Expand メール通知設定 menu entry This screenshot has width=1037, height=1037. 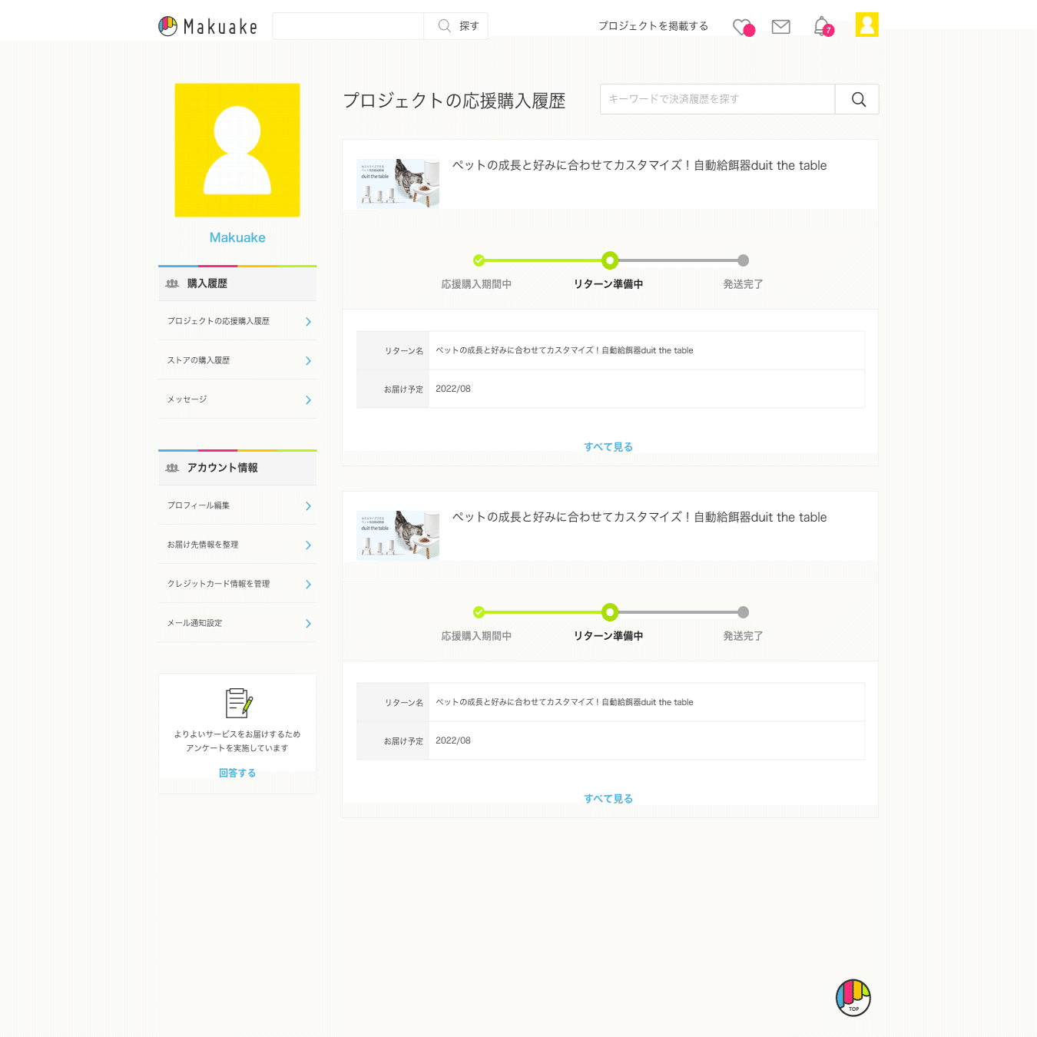pyautogui.click(x=237, y=622)
